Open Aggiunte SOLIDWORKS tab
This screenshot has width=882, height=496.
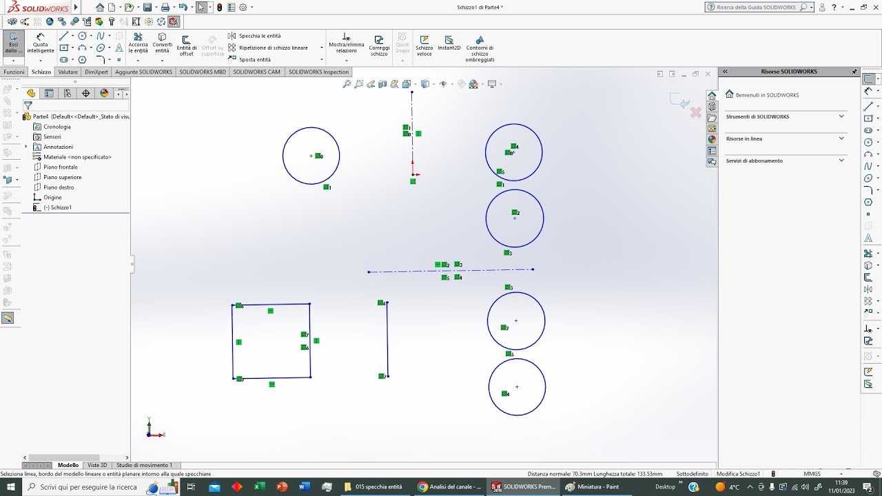point(143,72)
